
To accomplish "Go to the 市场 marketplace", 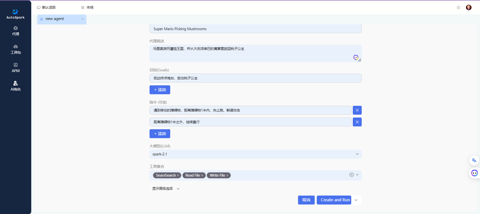I will coord(87,7).
